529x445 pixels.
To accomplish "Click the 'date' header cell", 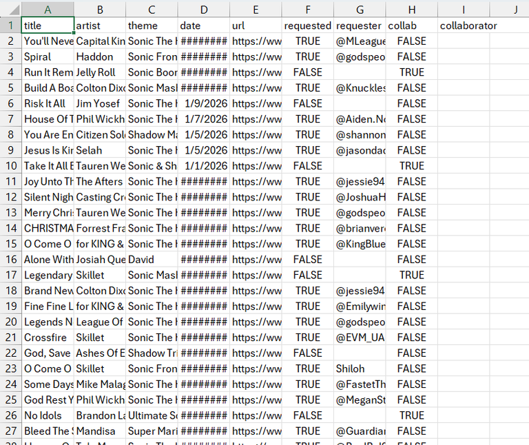I will coord(204,25).
